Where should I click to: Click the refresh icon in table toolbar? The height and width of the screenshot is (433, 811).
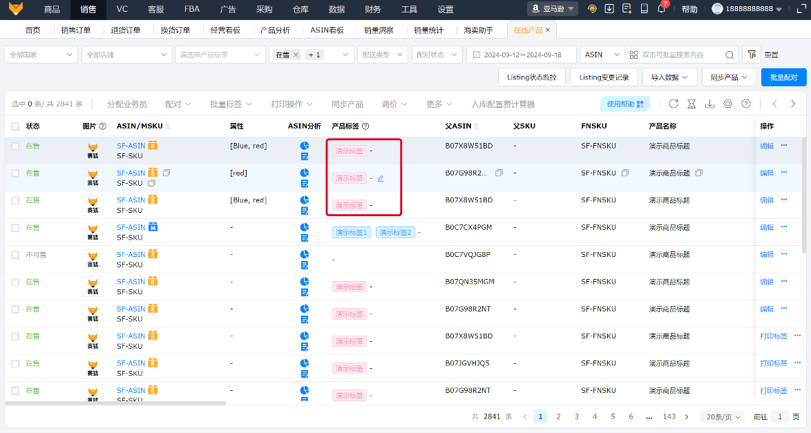pyautogui.click(x=674, y=104)
